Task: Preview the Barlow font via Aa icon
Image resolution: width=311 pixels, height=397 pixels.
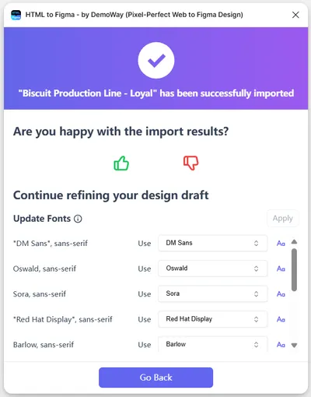Action: (x=281, y=345)
